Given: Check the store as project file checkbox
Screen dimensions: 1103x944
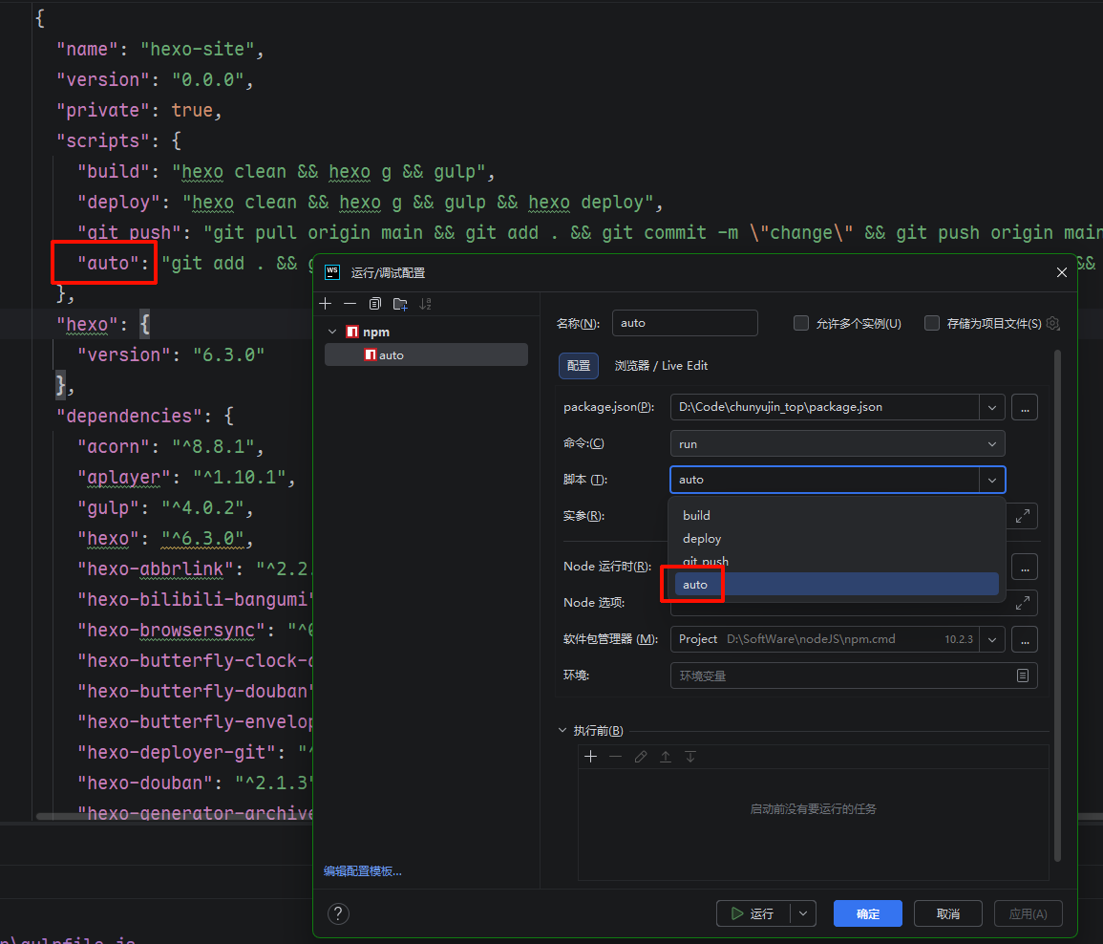Looking at the screenshot, I should pyautogui.click(x=932, y=323).
